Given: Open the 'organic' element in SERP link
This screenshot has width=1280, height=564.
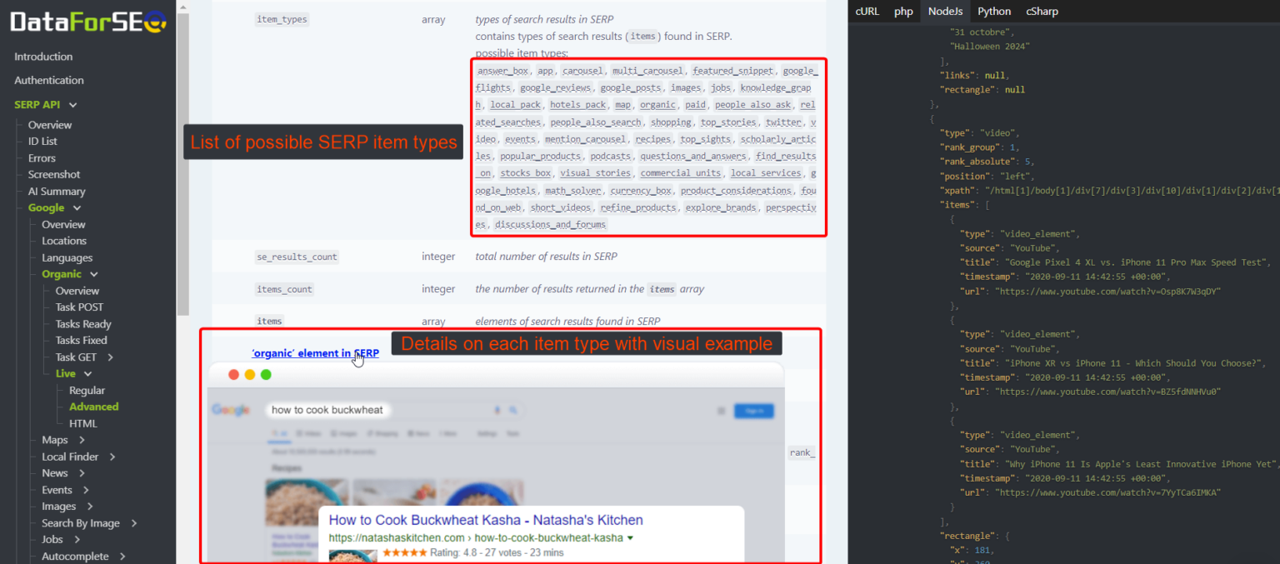Looking at the screenshot, I should click(x=315, y=352).
